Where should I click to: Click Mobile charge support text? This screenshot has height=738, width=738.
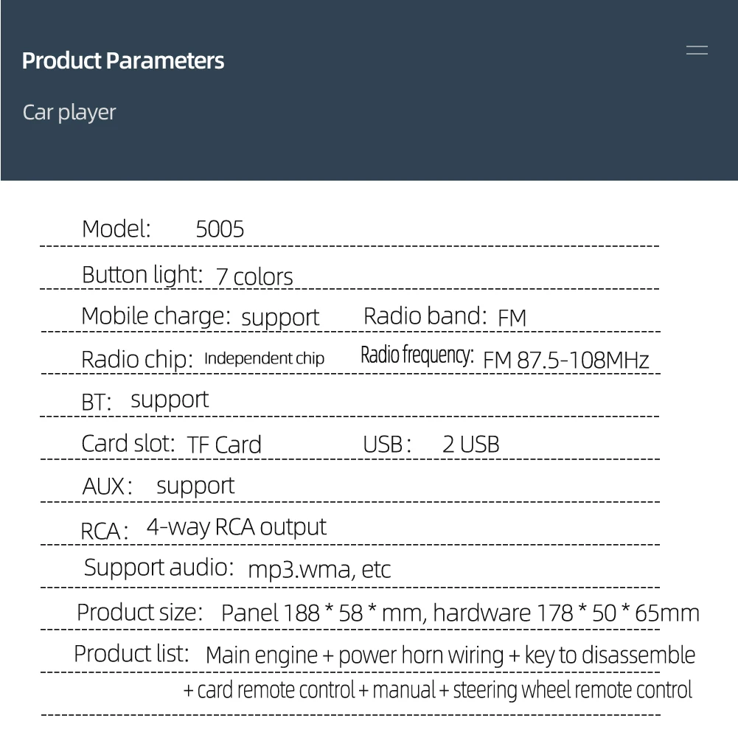(x=280, y=318)
